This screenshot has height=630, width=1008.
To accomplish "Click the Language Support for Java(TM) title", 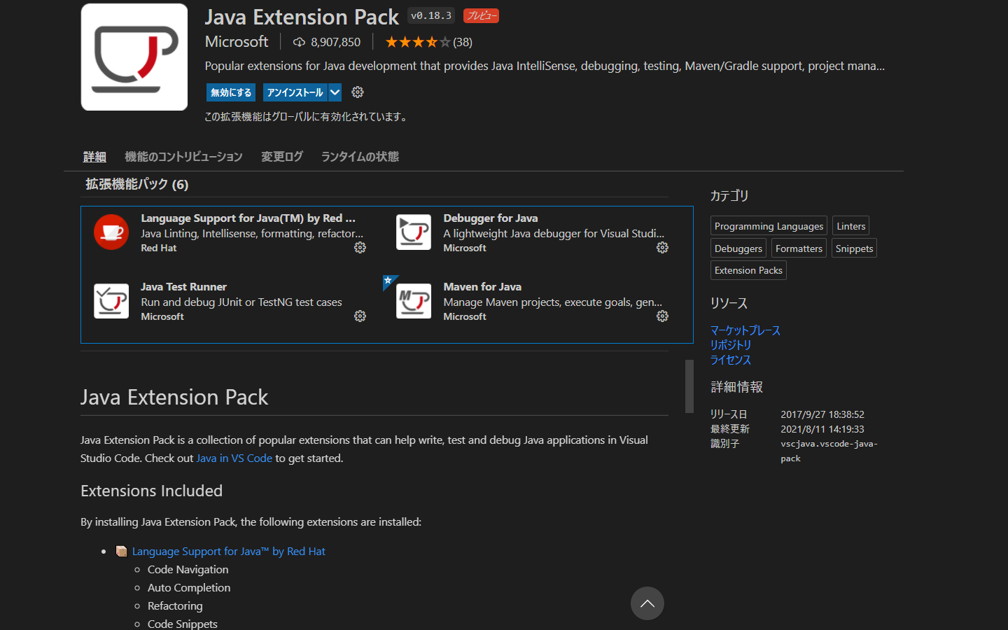I will [x=248, y=218].
